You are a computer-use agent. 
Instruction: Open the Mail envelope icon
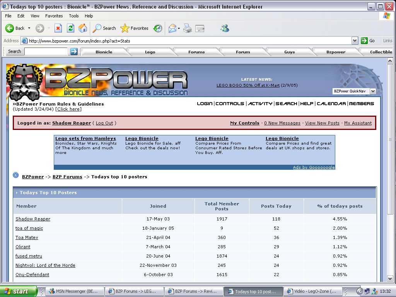coord(172,28)
